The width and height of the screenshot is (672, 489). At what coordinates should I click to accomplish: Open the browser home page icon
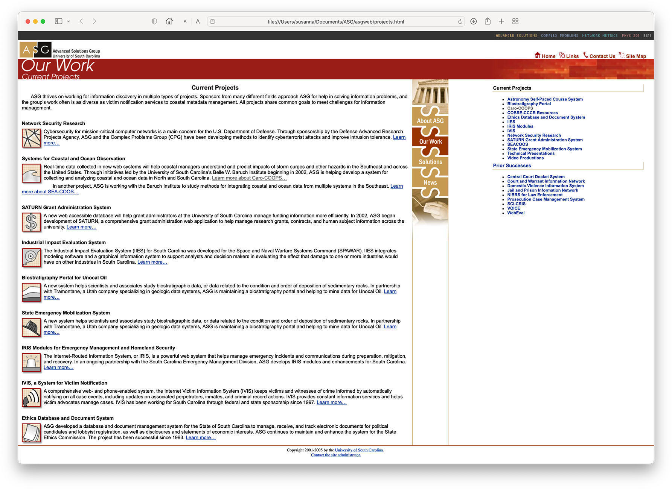point(169,21)
